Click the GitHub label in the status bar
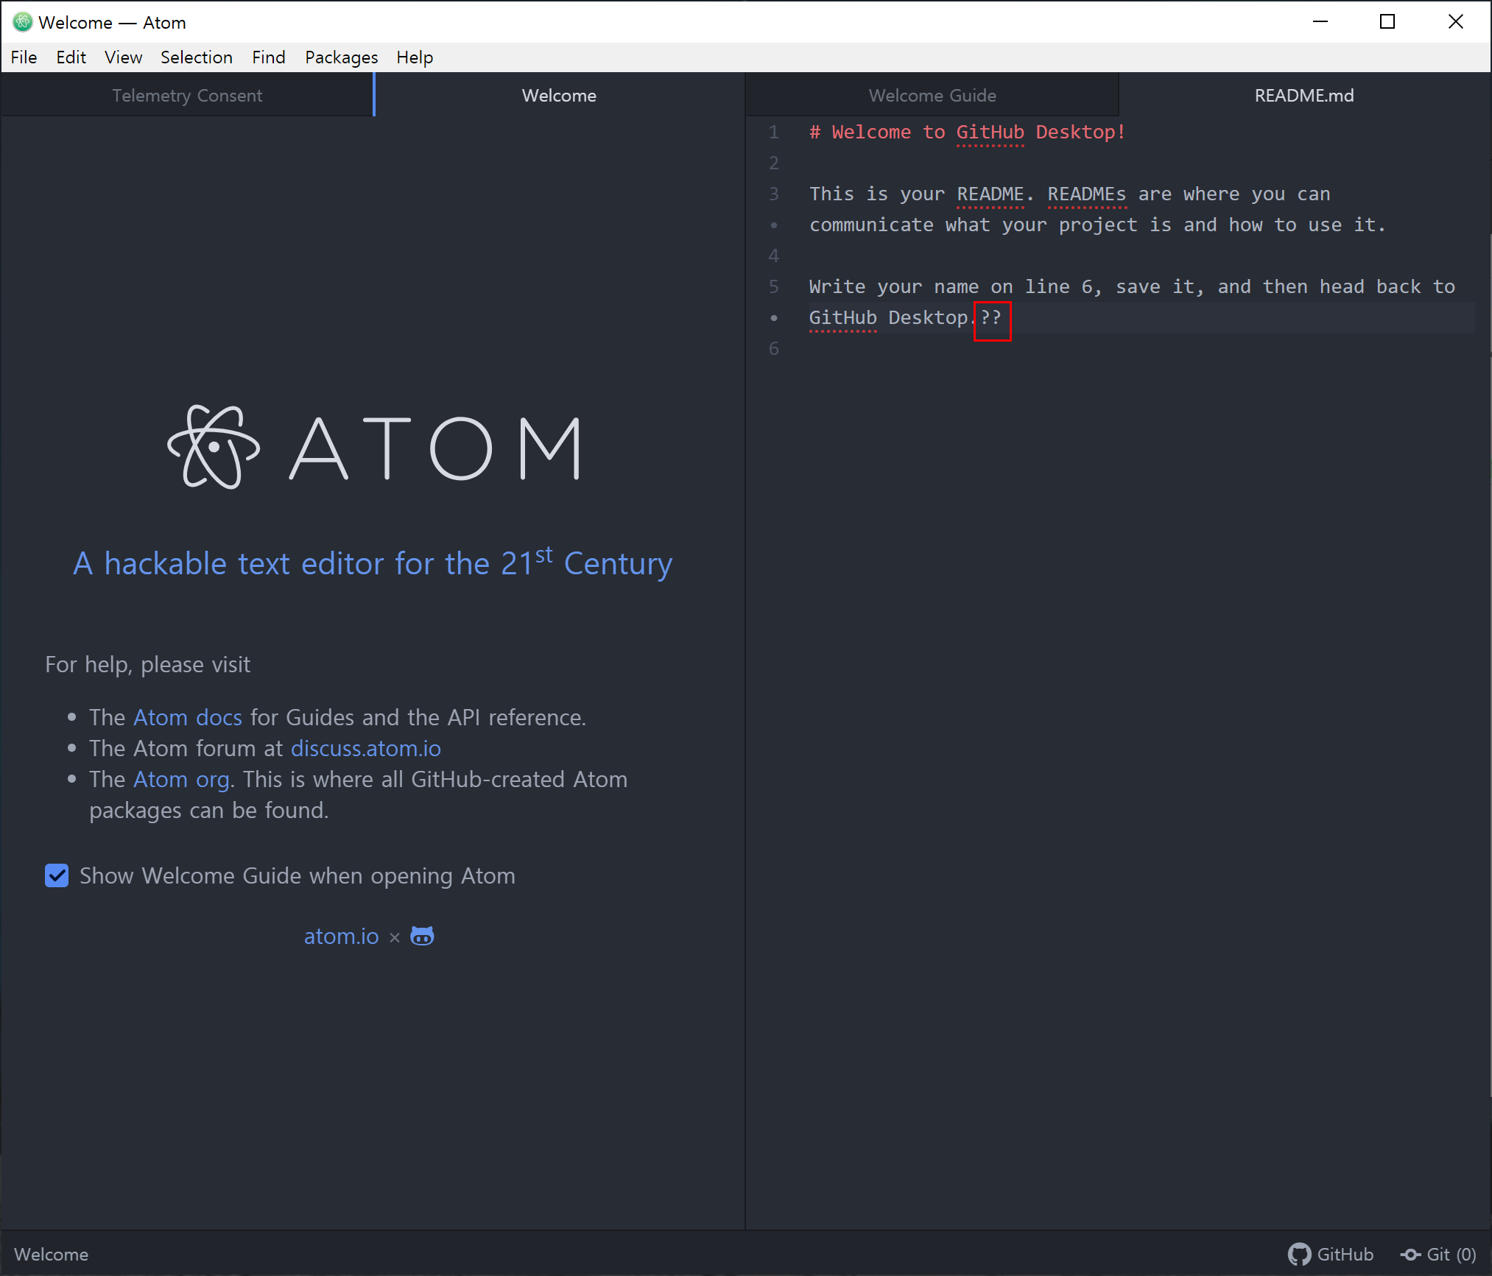 pos(1345,1254)
